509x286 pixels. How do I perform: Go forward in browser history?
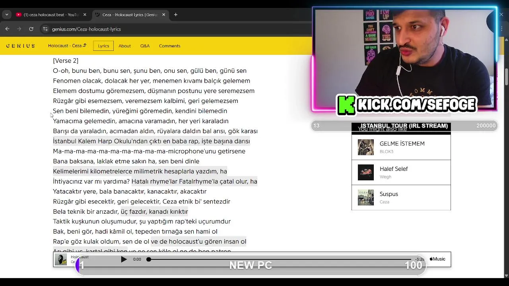click(19, 29)
